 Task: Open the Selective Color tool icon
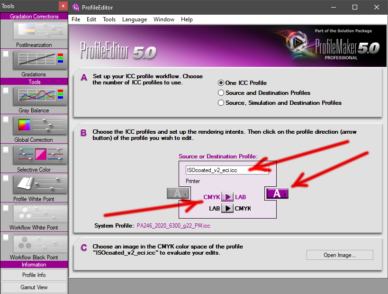[x=41, y=155]
